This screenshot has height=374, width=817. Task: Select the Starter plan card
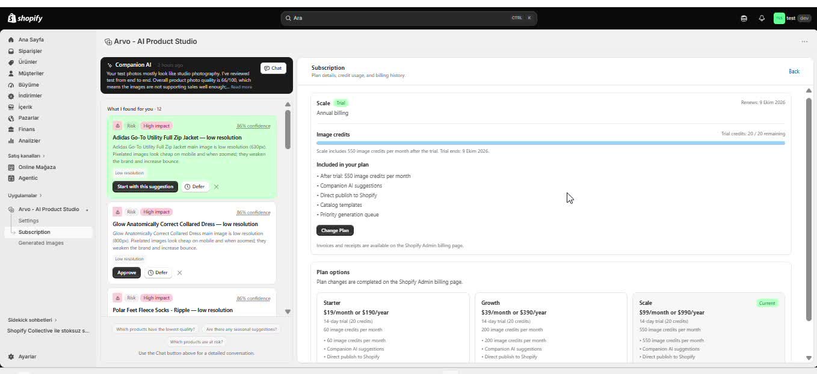[393, 328]
